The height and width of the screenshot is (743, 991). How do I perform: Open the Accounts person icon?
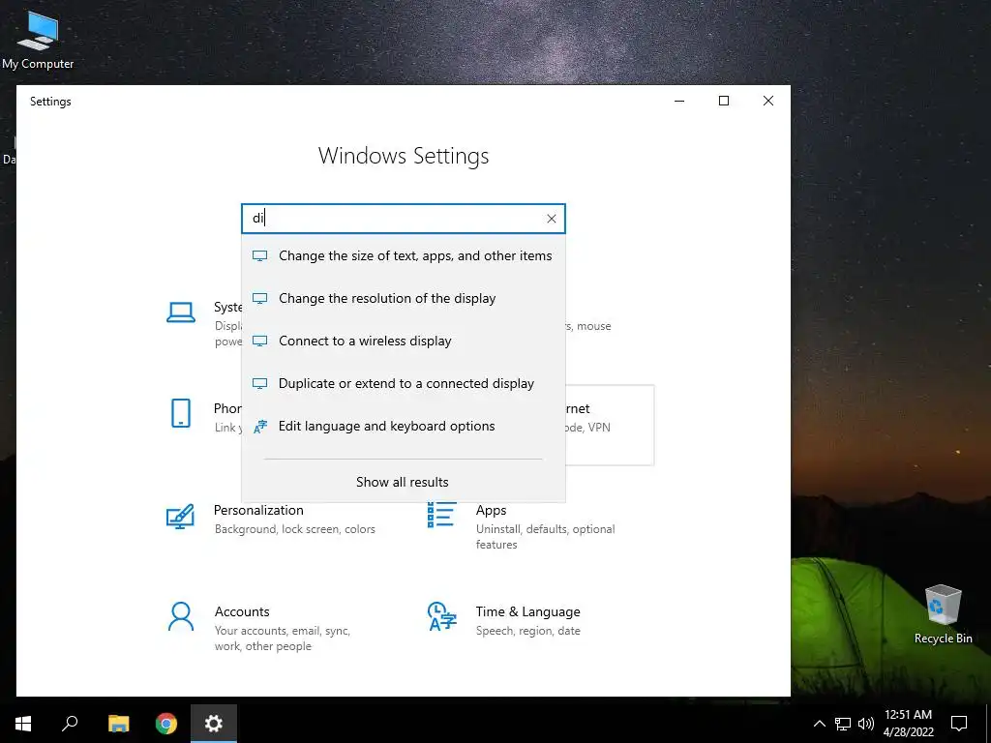(x=181, y=616)
